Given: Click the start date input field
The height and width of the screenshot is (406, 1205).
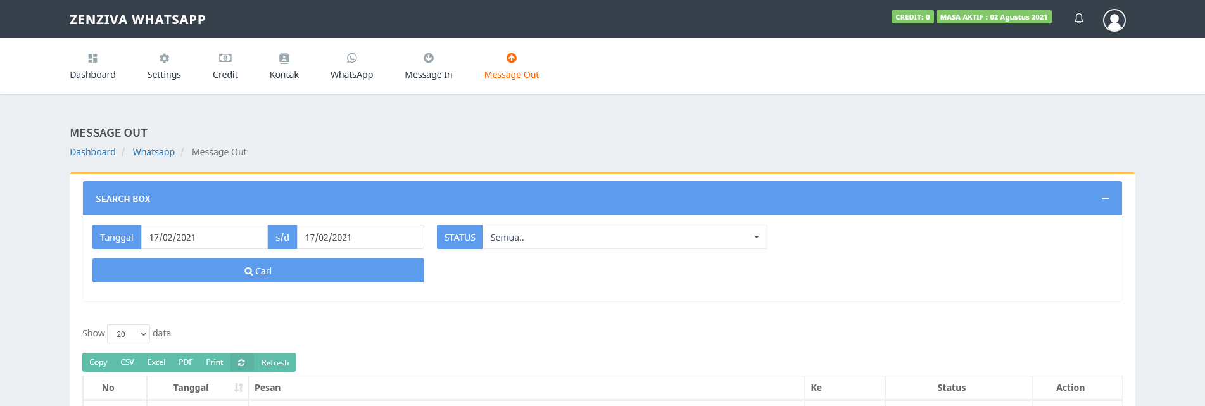Looking at the screenshot, I should (x=205, y=237).
